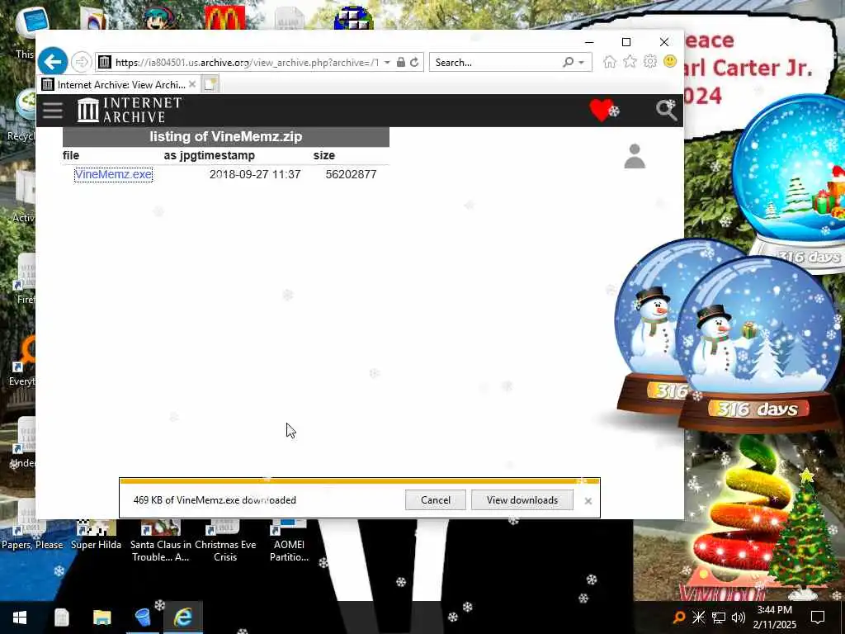Open the blue recycle bin taskbar icon

tap(142, 617)
